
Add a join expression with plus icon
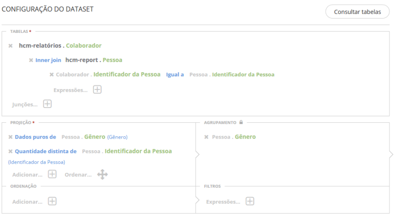click(x=97, y=89)
